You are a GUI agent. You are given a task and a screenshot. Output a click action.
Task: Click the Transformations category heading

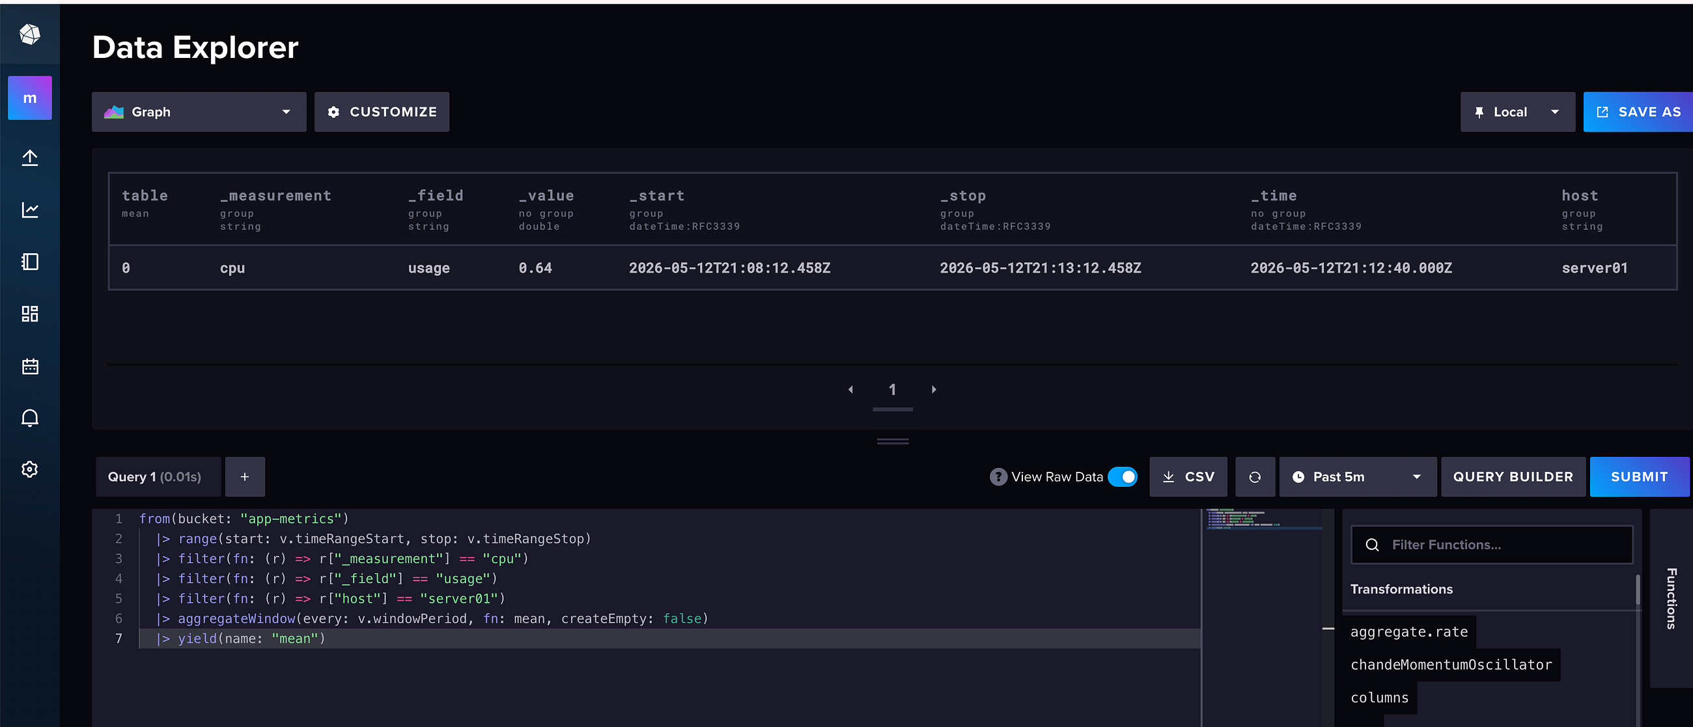pyautogui.click(x=1401, y=589)
